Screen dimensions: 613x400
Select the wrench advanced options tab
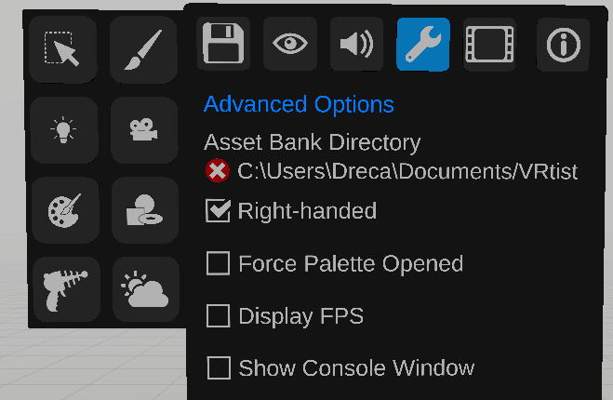click(x=423, y=44)
